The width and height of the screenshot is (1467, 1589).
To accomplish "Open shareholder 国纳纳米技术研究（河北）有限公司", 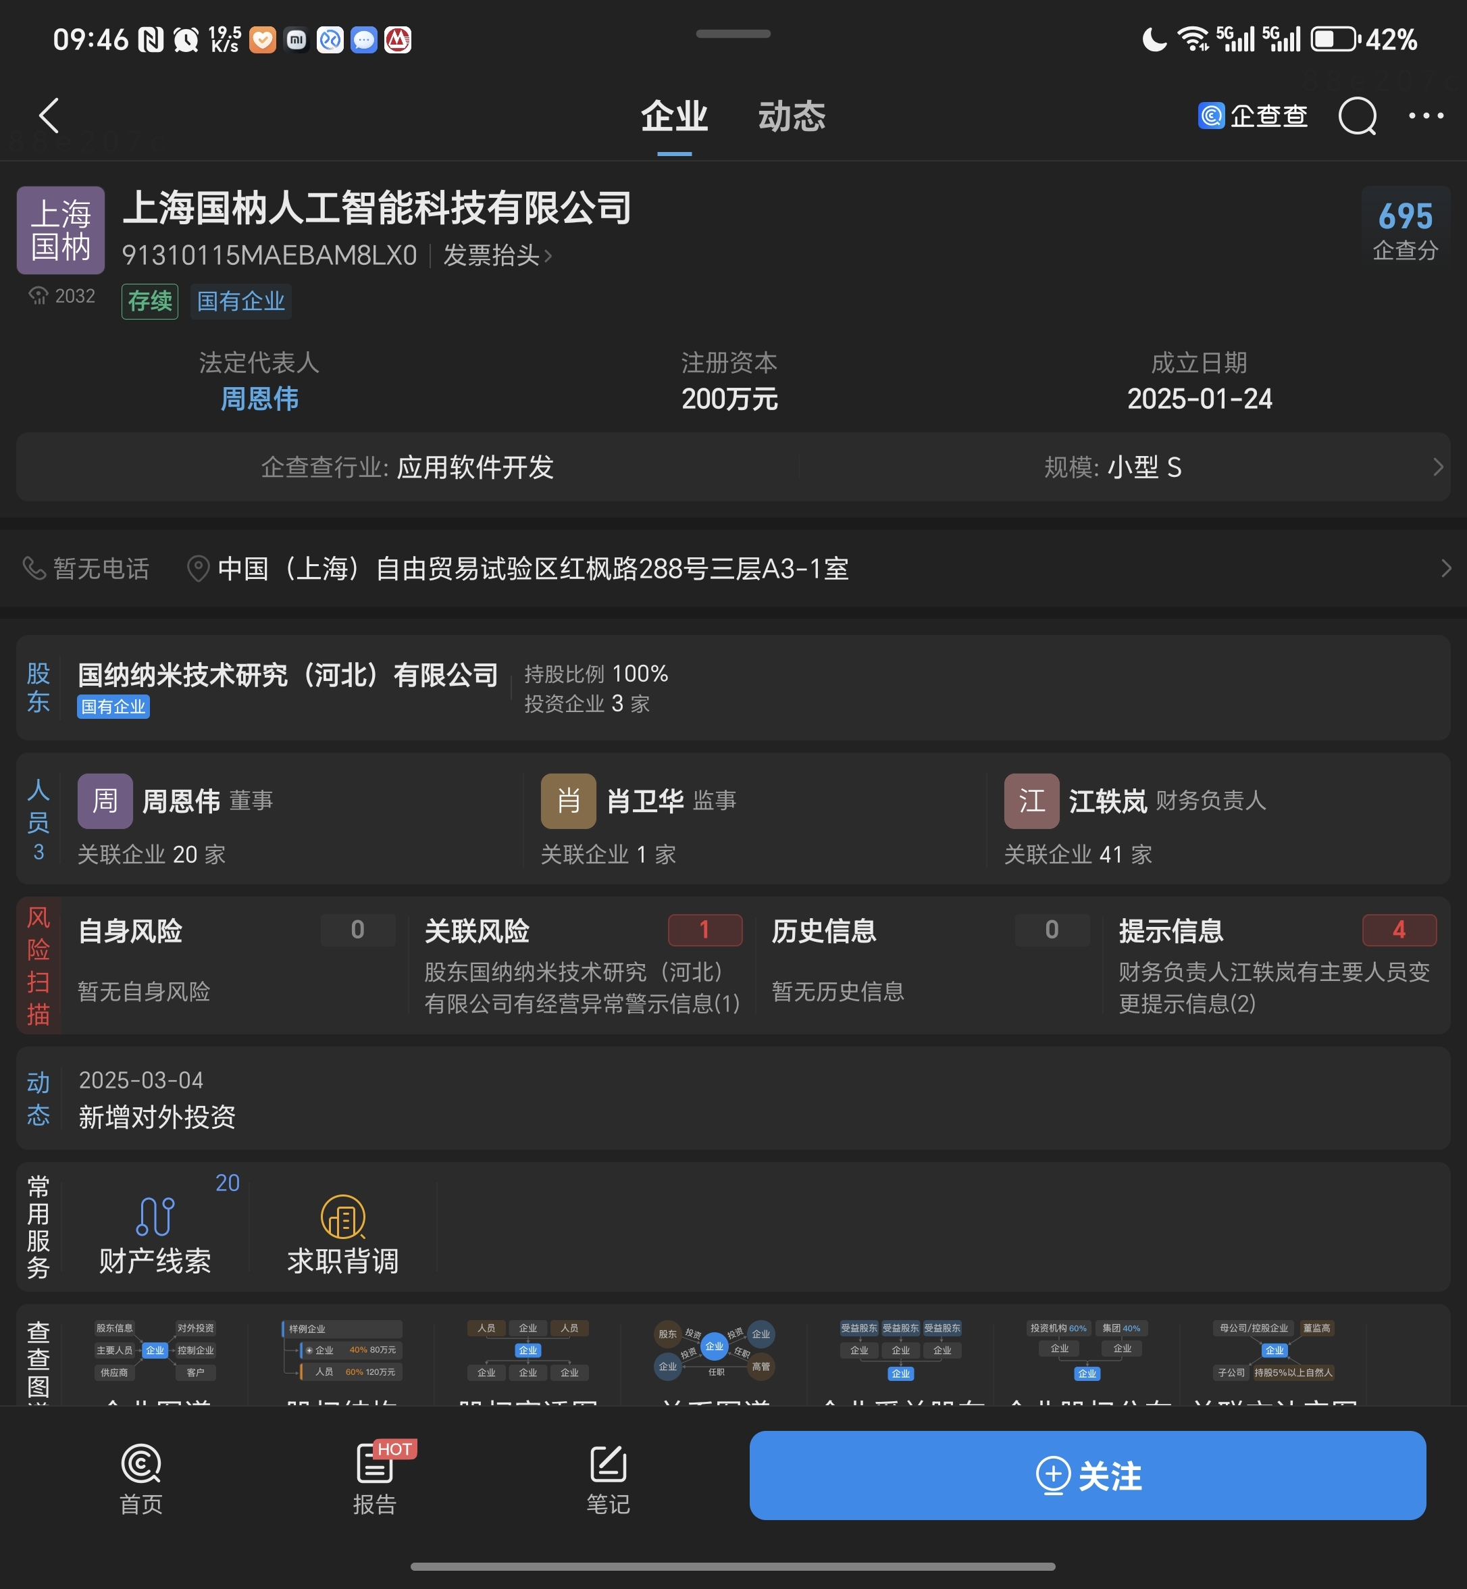I will 287,674.
